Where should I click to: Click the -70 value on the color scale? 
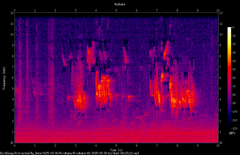point(233,87)
